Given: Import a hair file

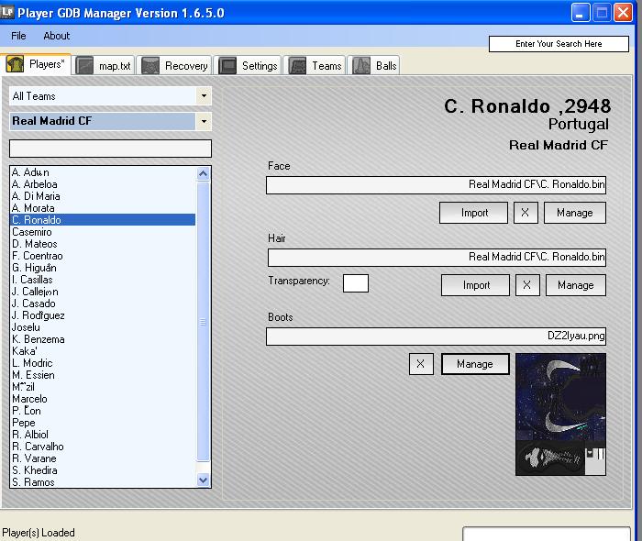Looking at the screenshot, I should tap(476, 285).
